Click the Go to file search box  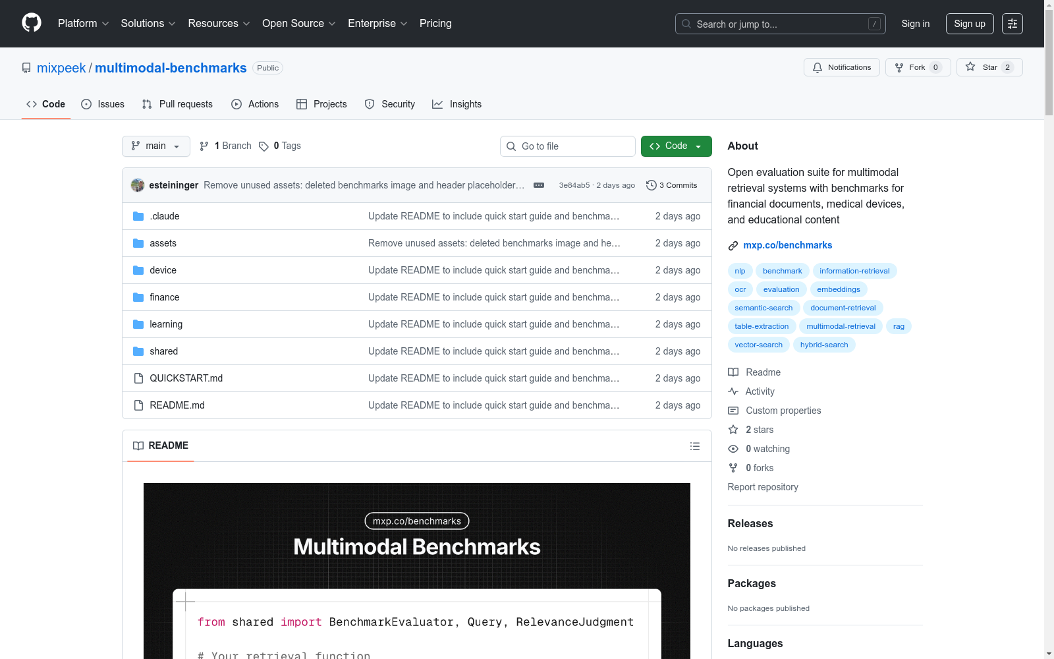(x=568, y=146)
